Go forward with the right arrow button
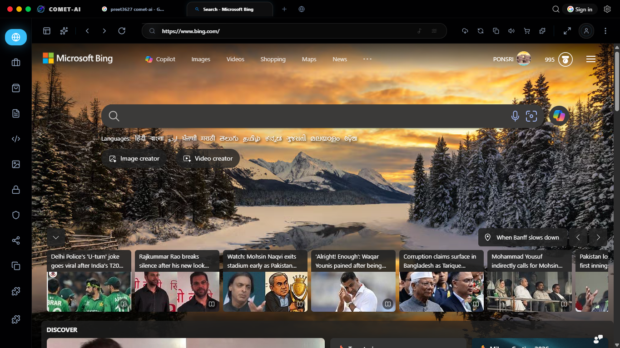 pos(104,31)
